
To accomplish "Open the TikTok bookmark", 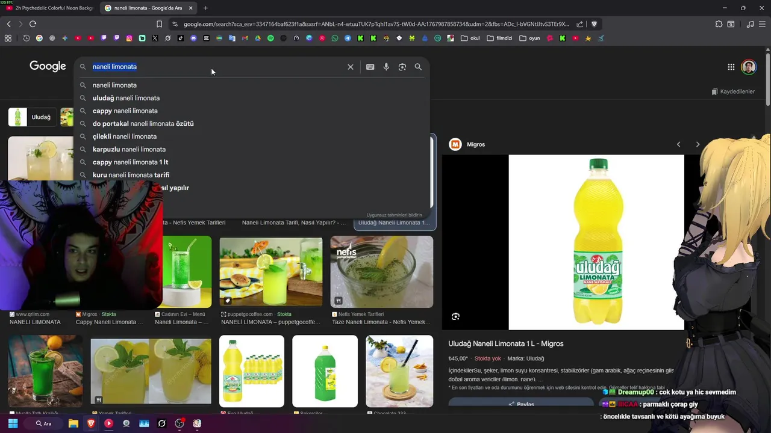I will click(180, 38).
